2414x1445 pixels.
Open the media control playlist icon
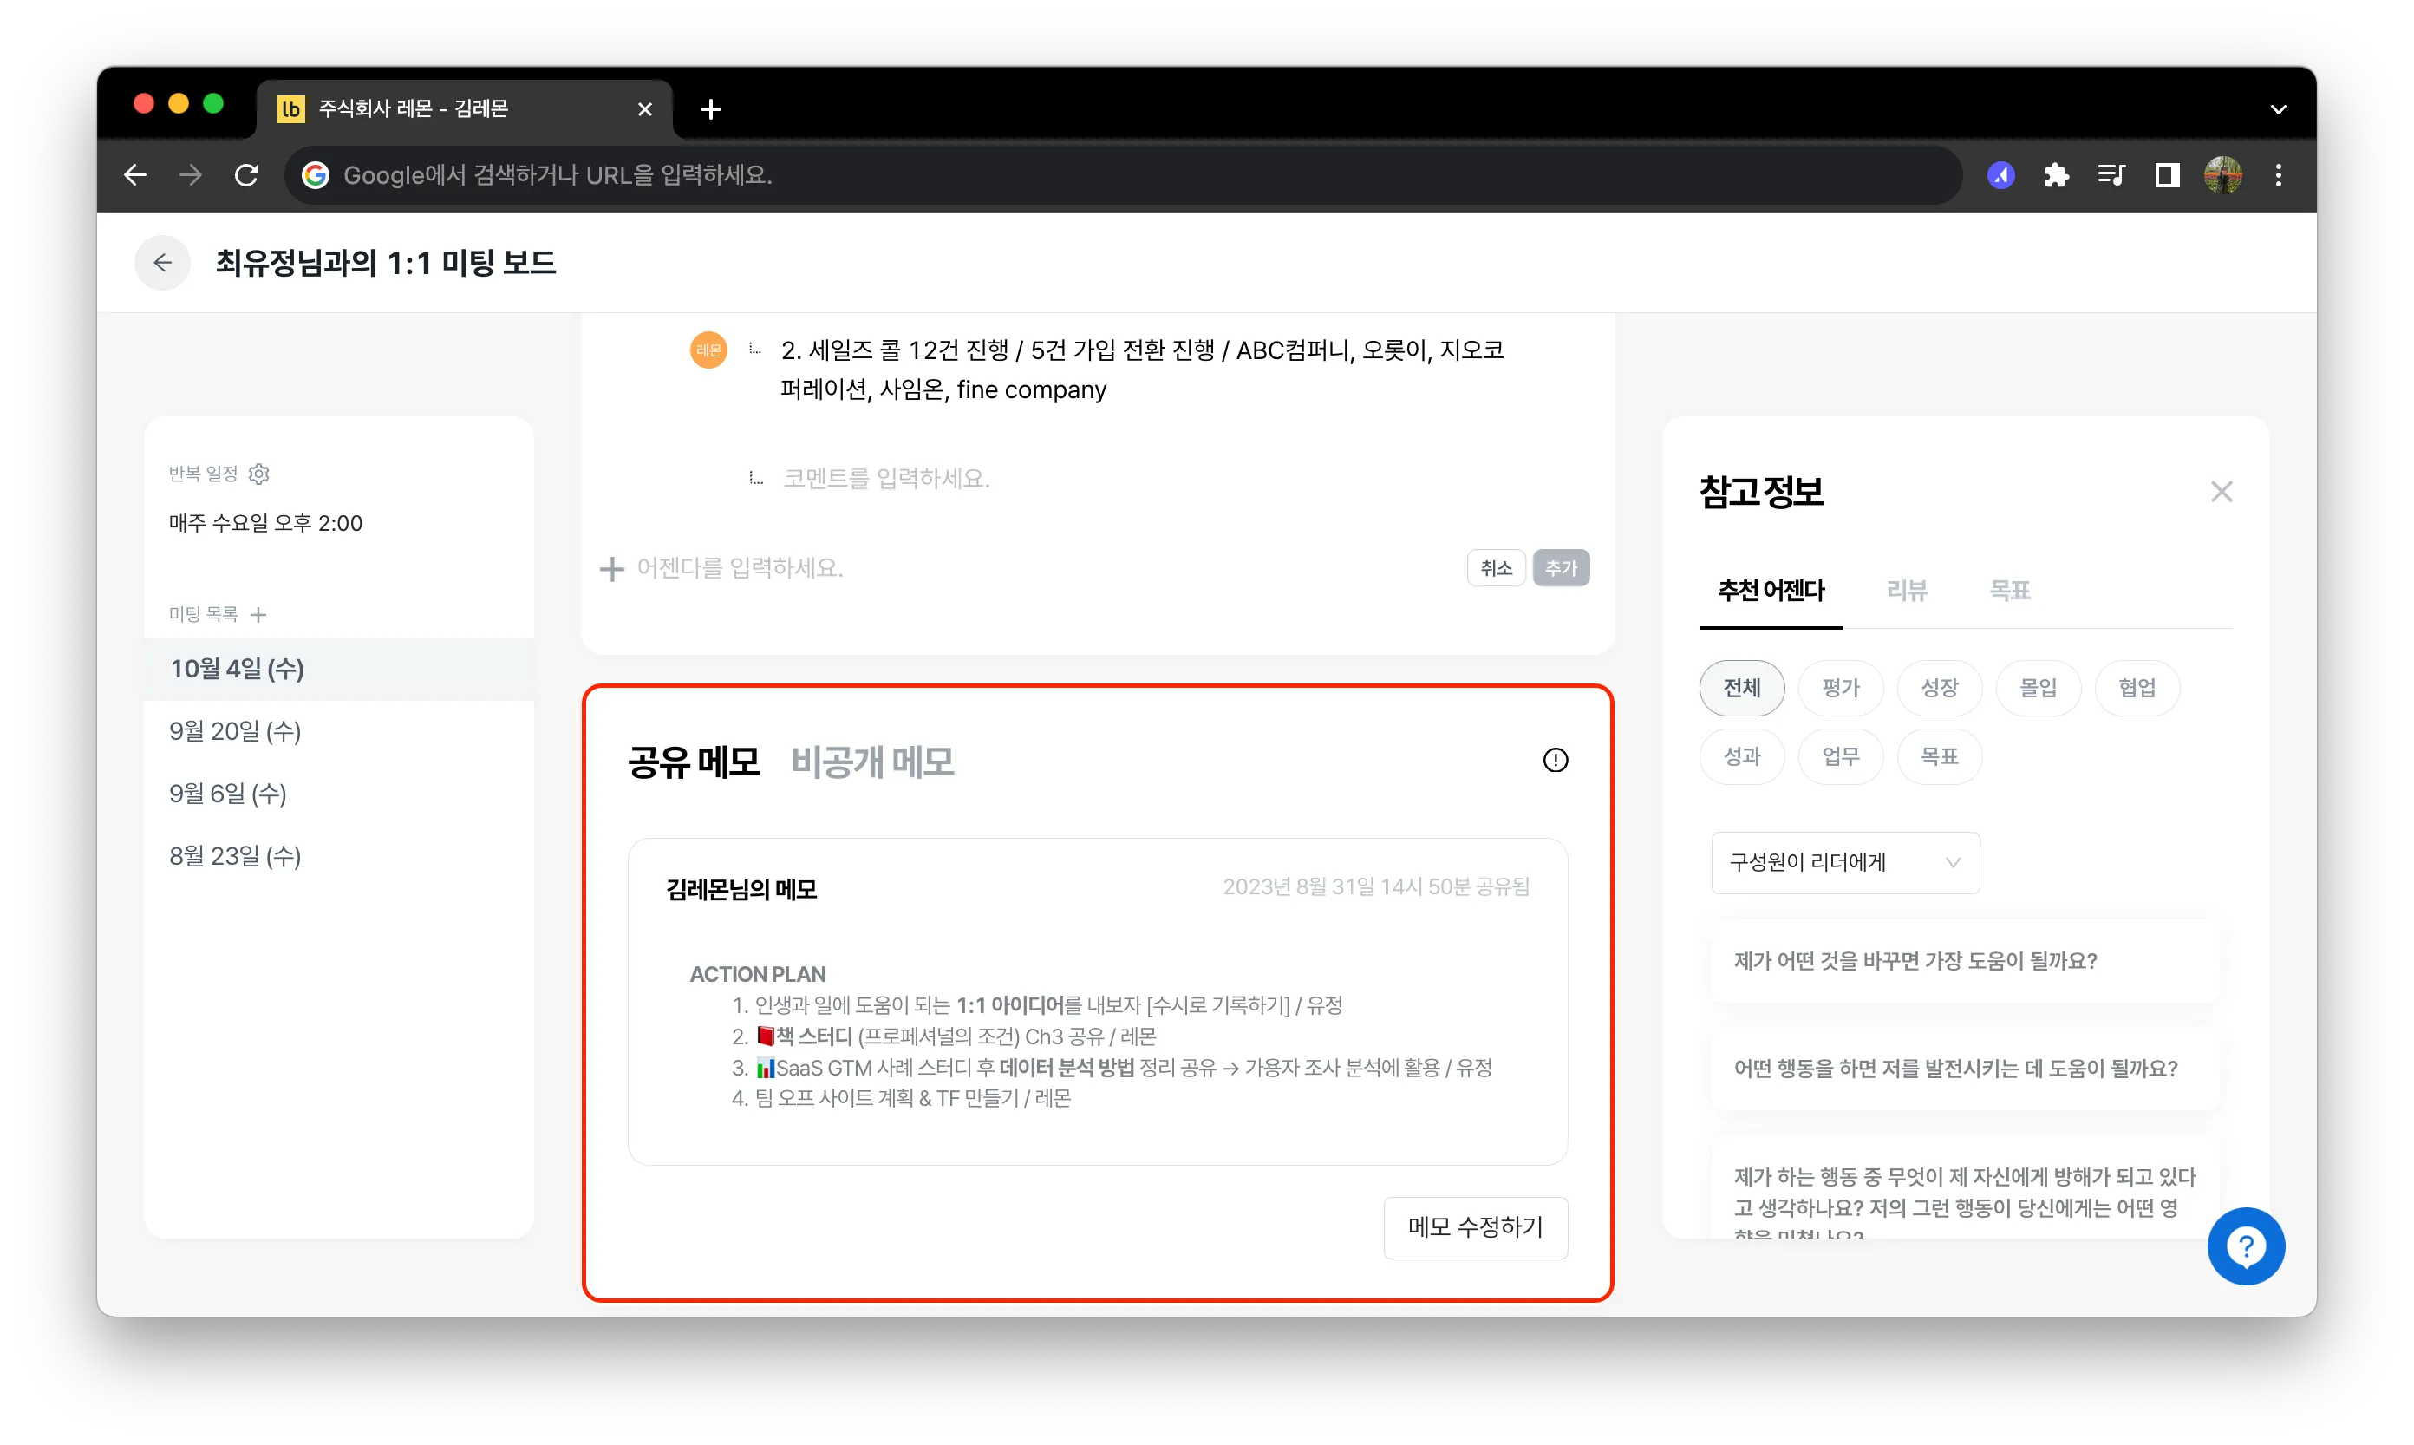tap(2111, 175)
